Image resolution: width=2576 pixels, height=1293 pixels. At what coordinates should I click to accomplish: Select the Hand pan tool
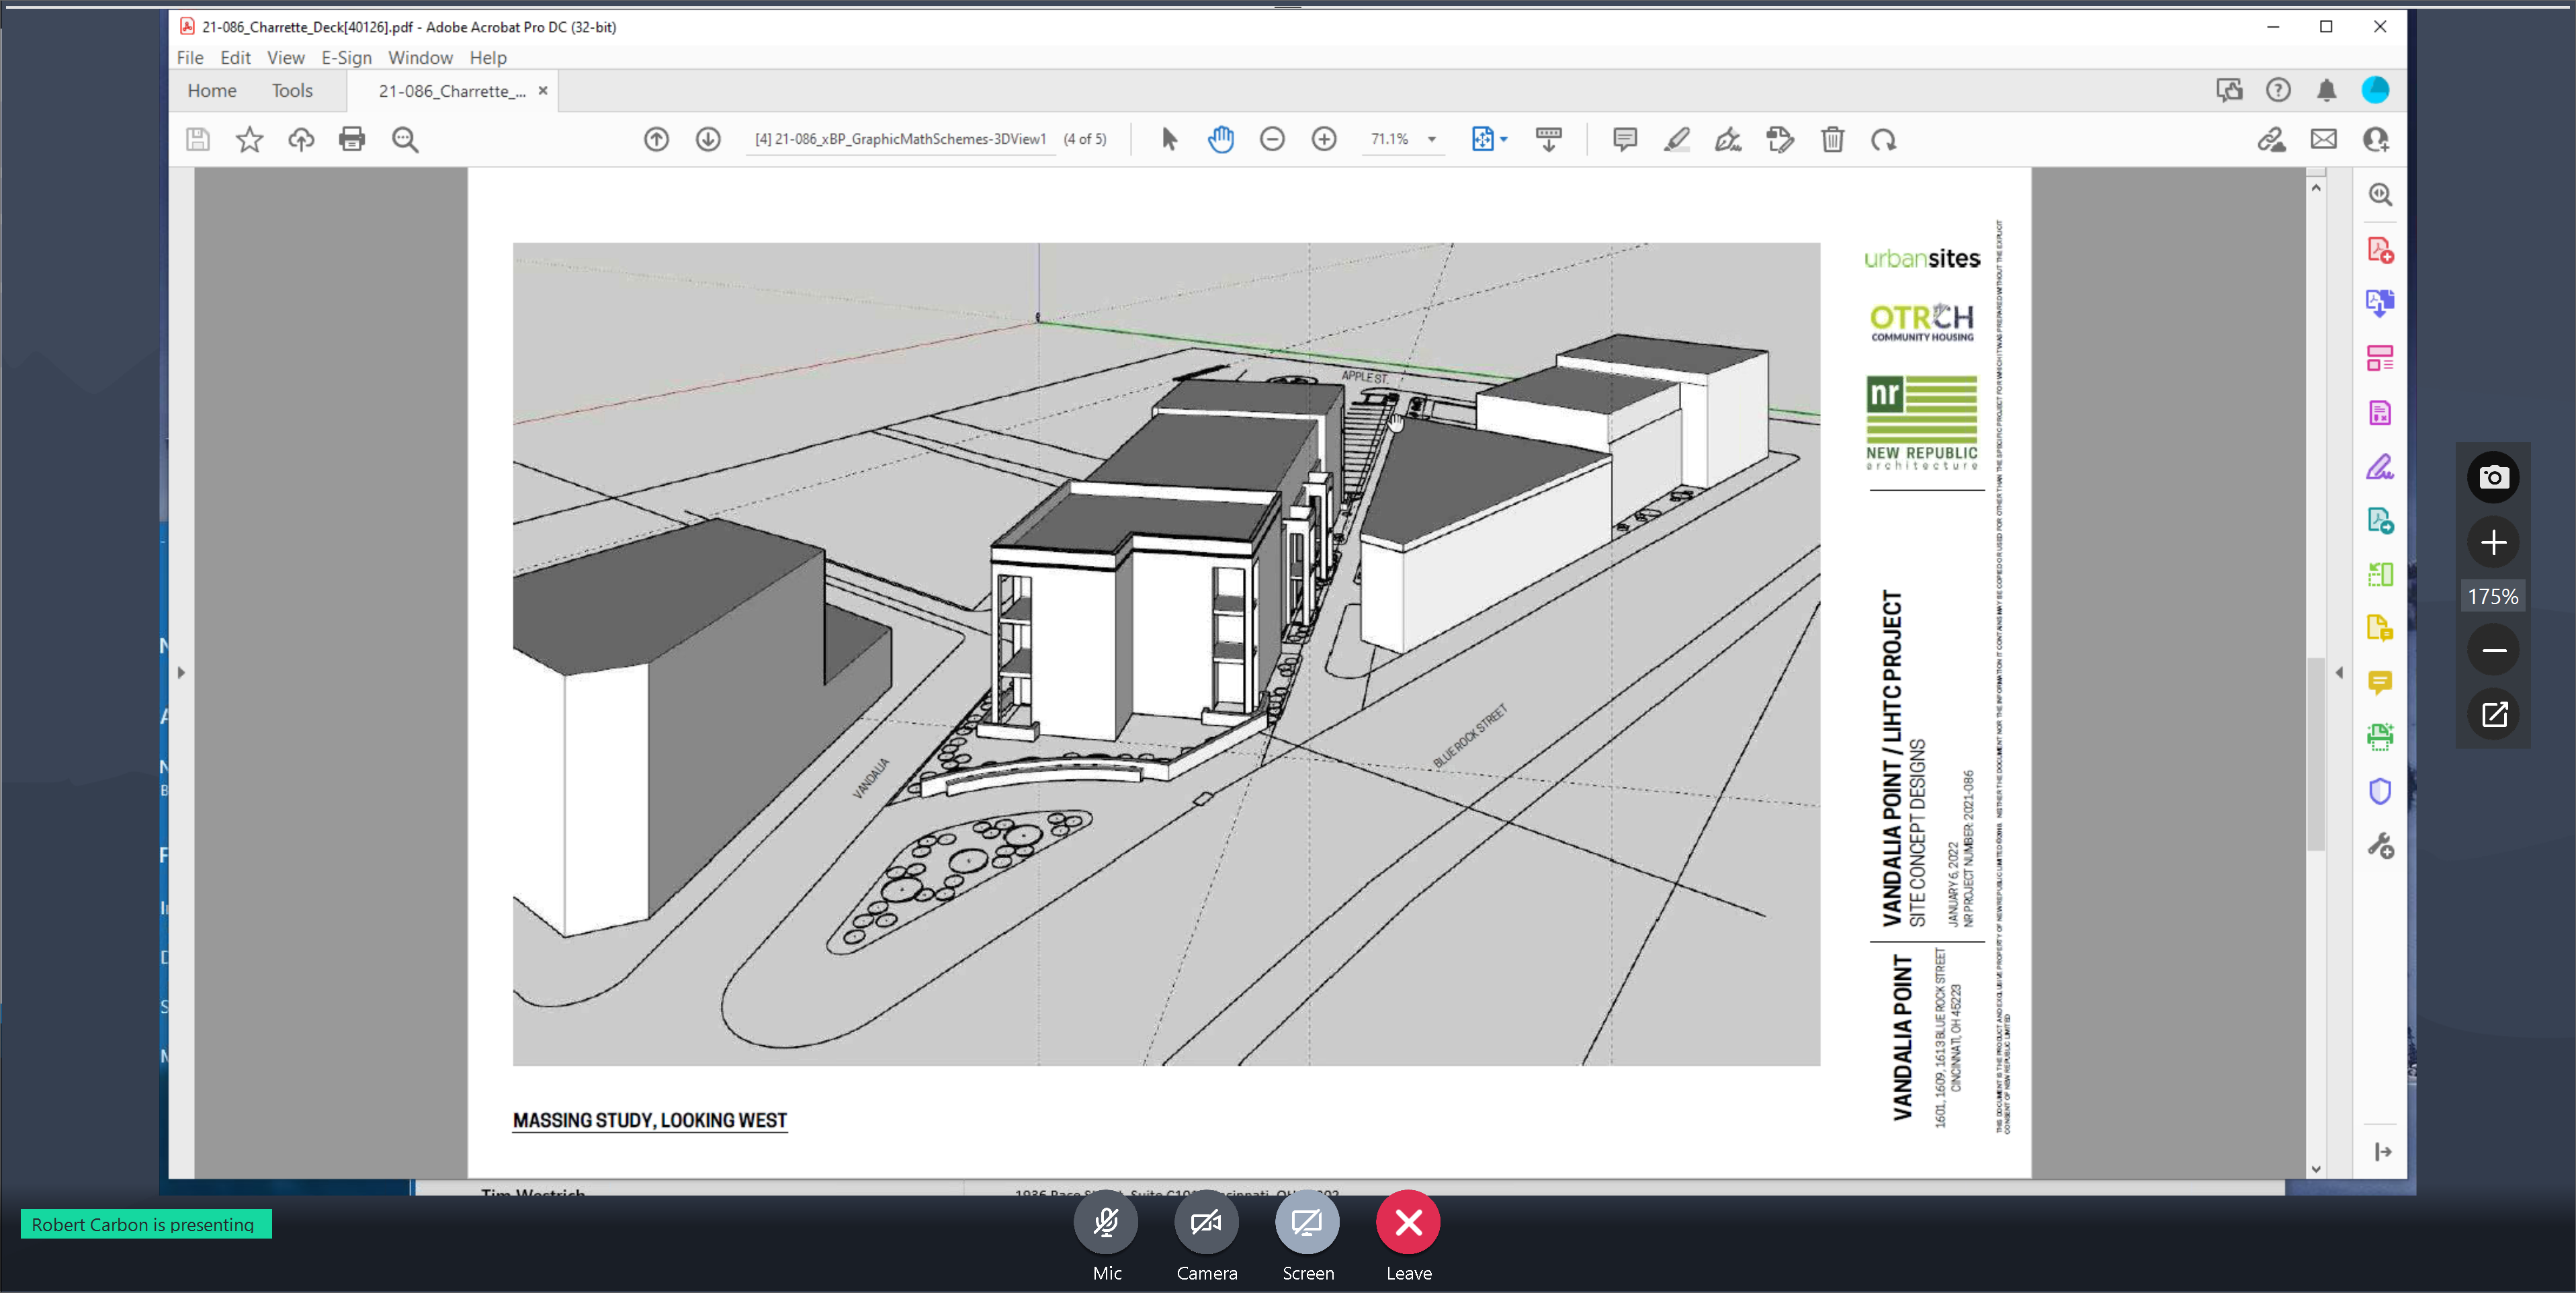pos(1220,139)
